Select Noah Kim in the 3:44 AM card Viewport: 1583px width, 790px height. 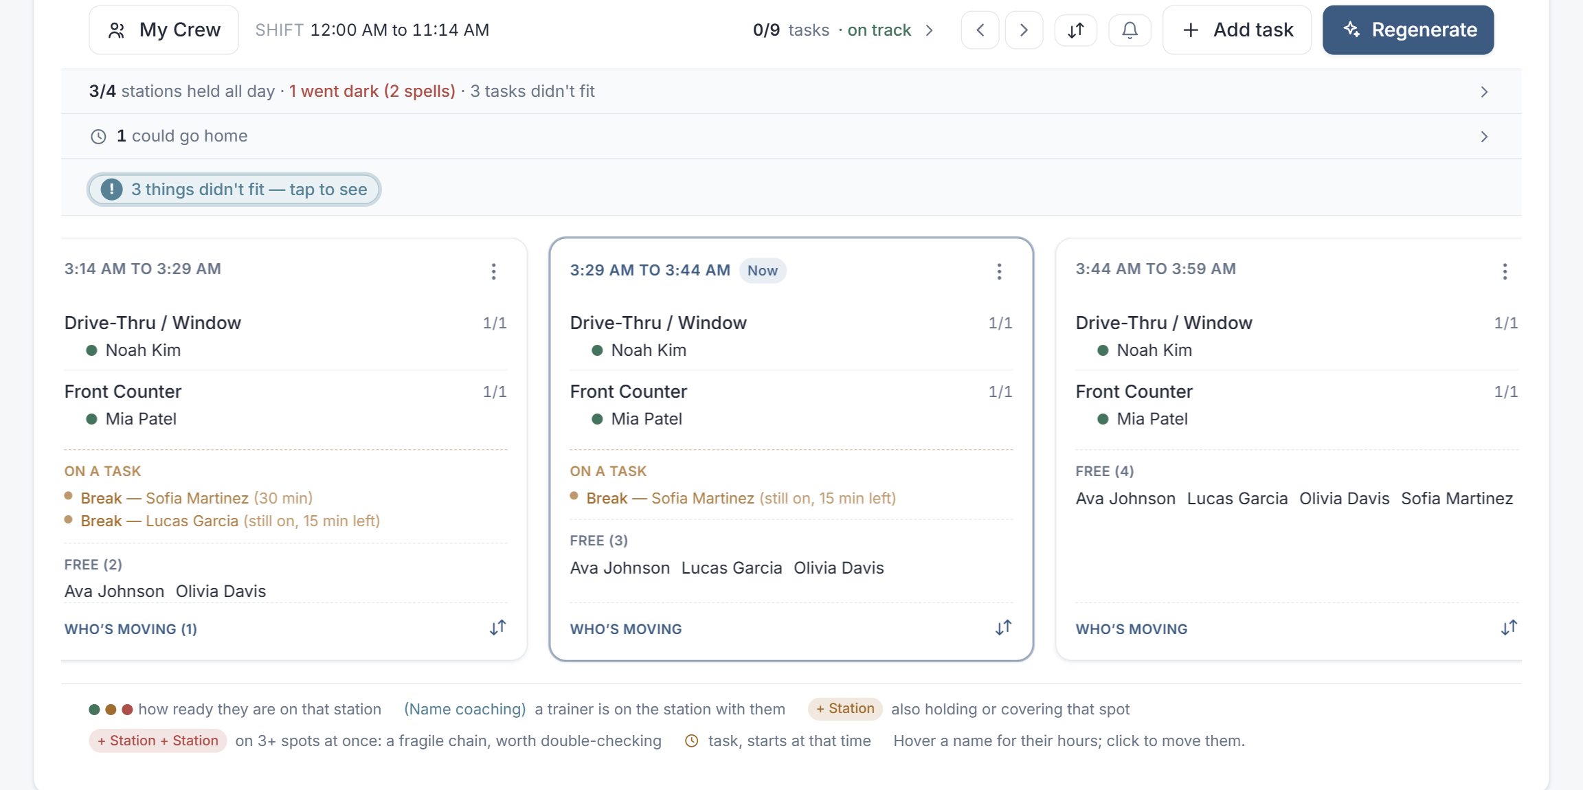click(x=1154, y=350)
